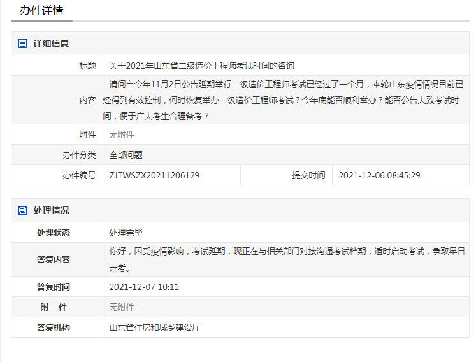This screenshot has height=362, width=476.
Task: Click the 办件编号 field label
Action: click(x=79, y=175)
